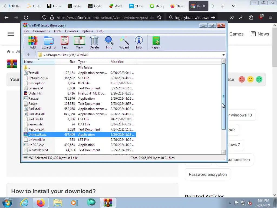Click the WinRAR file list scrollbar thumb
Image resolution: width=277 pixels, height=208 pixels.
(x=223, y=96)
